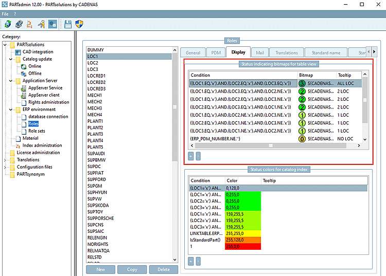Click the Delete role button

coord(163,269)
